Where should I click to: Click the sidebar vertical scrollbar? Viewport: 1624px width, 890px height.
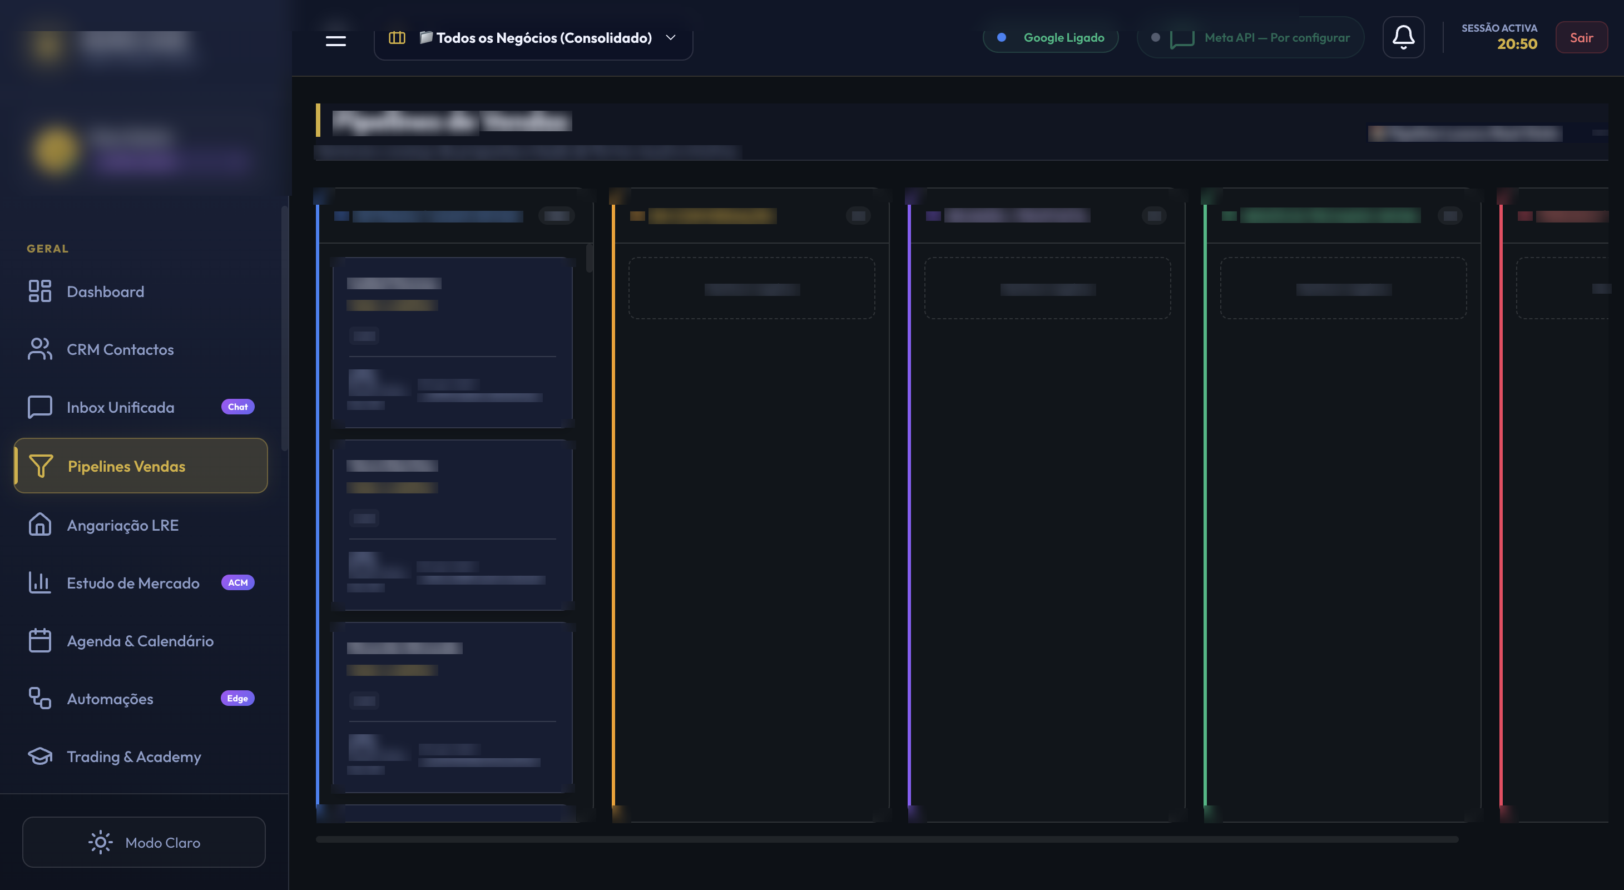[x=285, y=328]
